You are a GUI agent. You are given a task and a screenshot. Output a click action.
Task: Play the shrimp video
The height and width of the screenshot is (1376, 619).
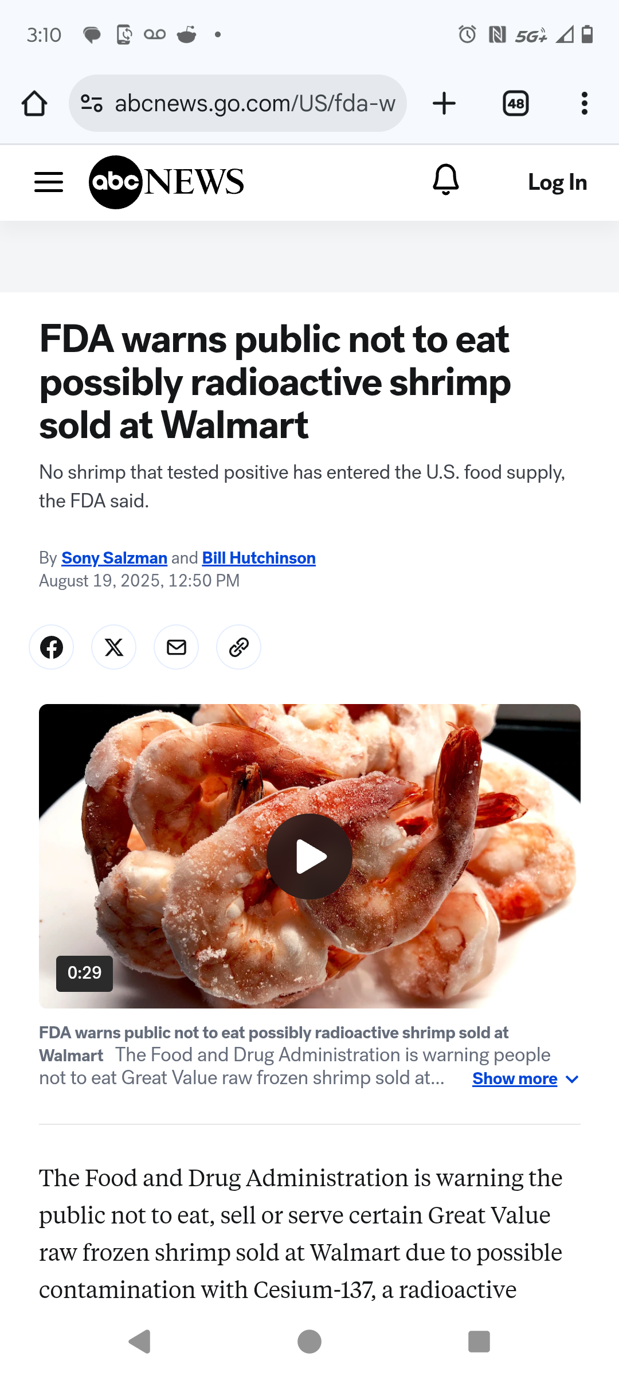pyautogui.click(x=309, y=857)
